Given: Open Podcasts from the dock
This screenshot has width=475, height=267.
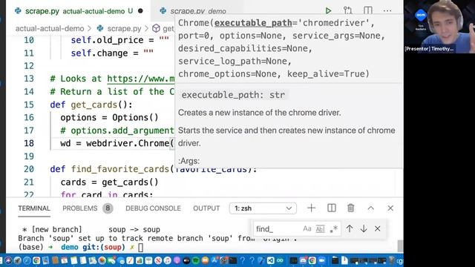Looking at the screenshot, I should tap(177, 260).
